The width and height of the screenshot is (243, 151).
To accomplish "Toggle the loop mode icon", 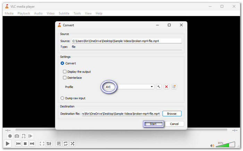I will point(66,144).
